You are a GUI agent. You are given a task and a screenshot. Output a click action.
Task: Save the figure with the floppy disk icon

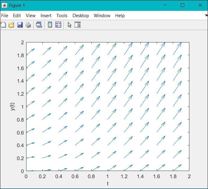click(20, 25)
